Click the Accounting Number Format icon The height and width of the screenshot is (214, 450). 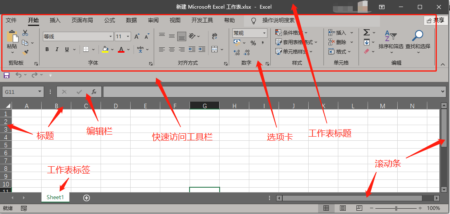(x=237, y=43)
